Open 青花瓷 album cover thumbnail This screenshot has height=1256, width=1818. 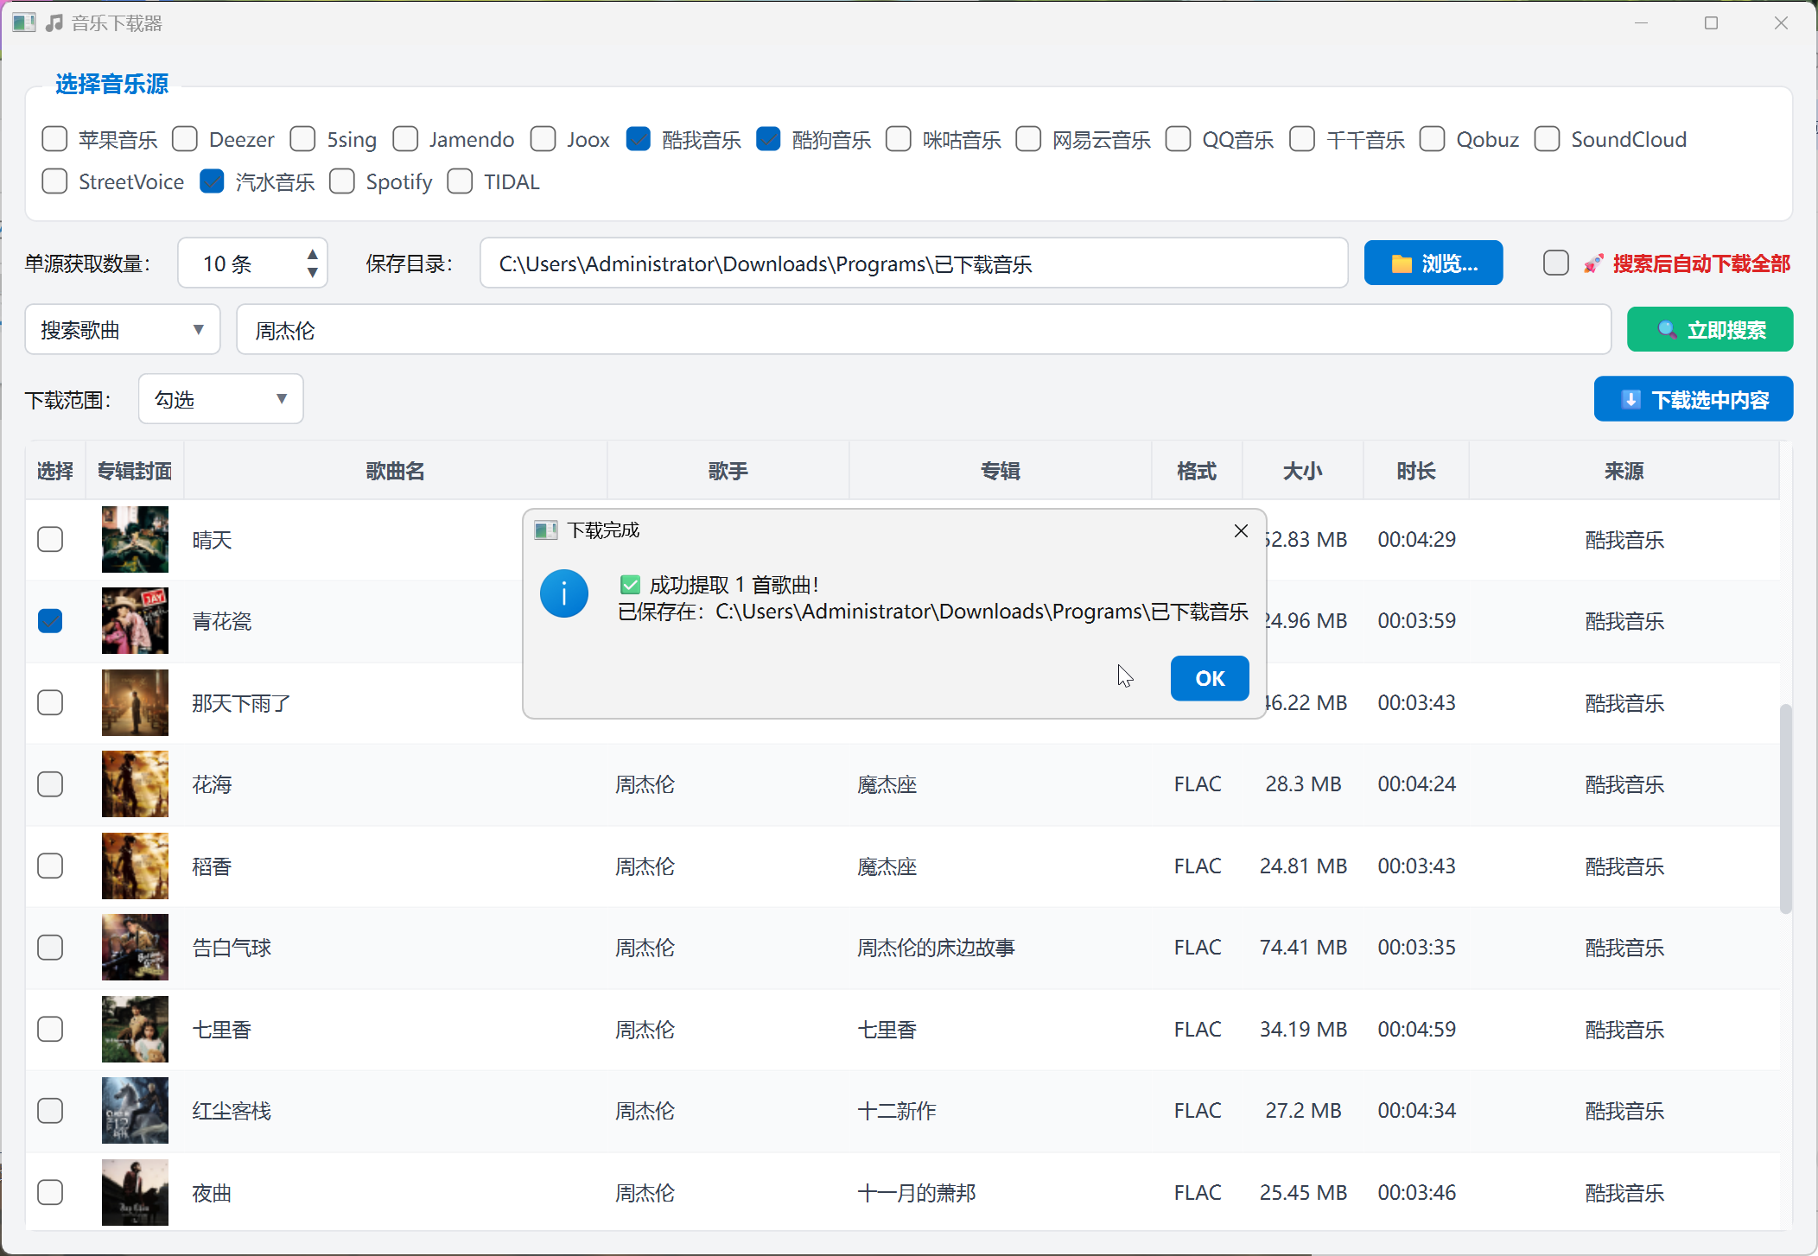[x=135, y=621]
